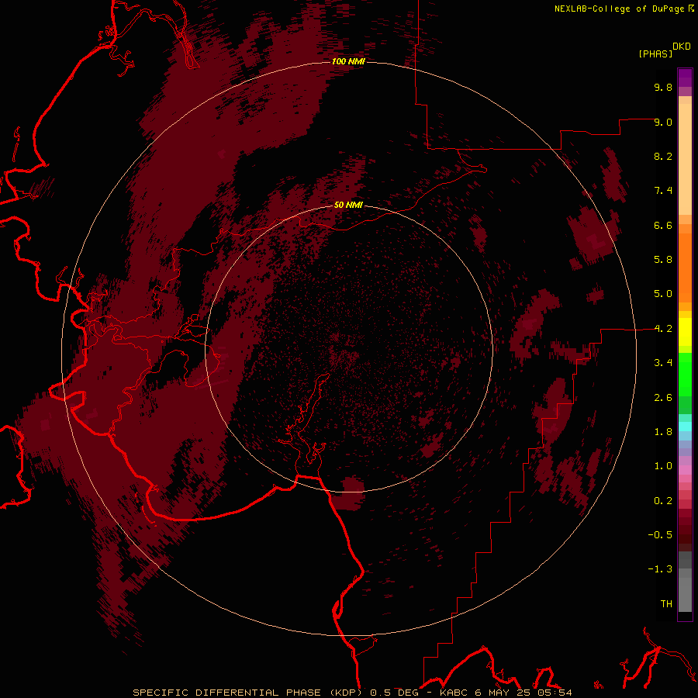Click the 2.6 value on the legend
Image resolution: width=698 pixels, height=698 pixels.
(663, 398)
